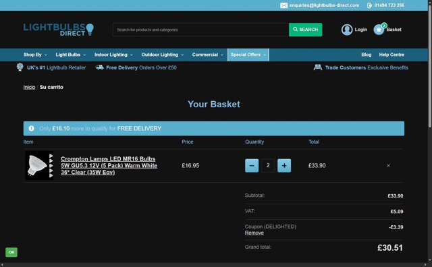Click the trade customers icon

click(x=318, y=67)
